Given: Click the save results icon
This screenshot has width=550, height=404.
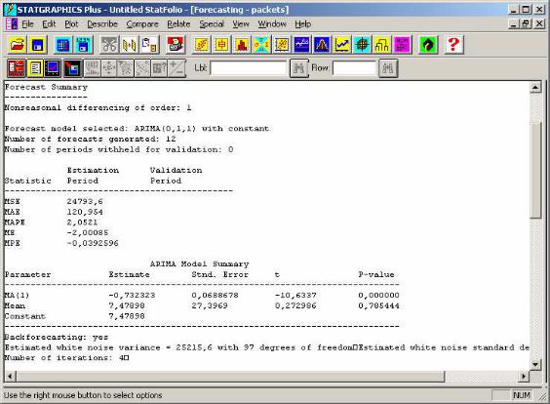Looking at the screenshot, I should click(x=72, y=67).
